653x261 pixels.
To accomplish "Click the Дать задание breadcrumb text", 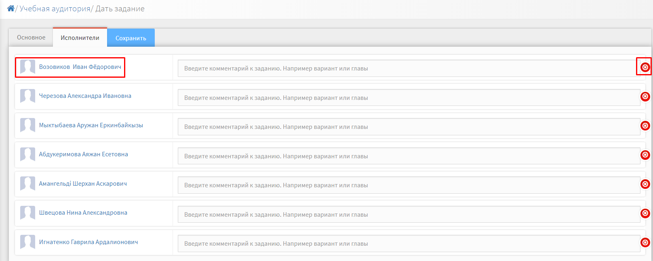I will (x=120, y=8).
